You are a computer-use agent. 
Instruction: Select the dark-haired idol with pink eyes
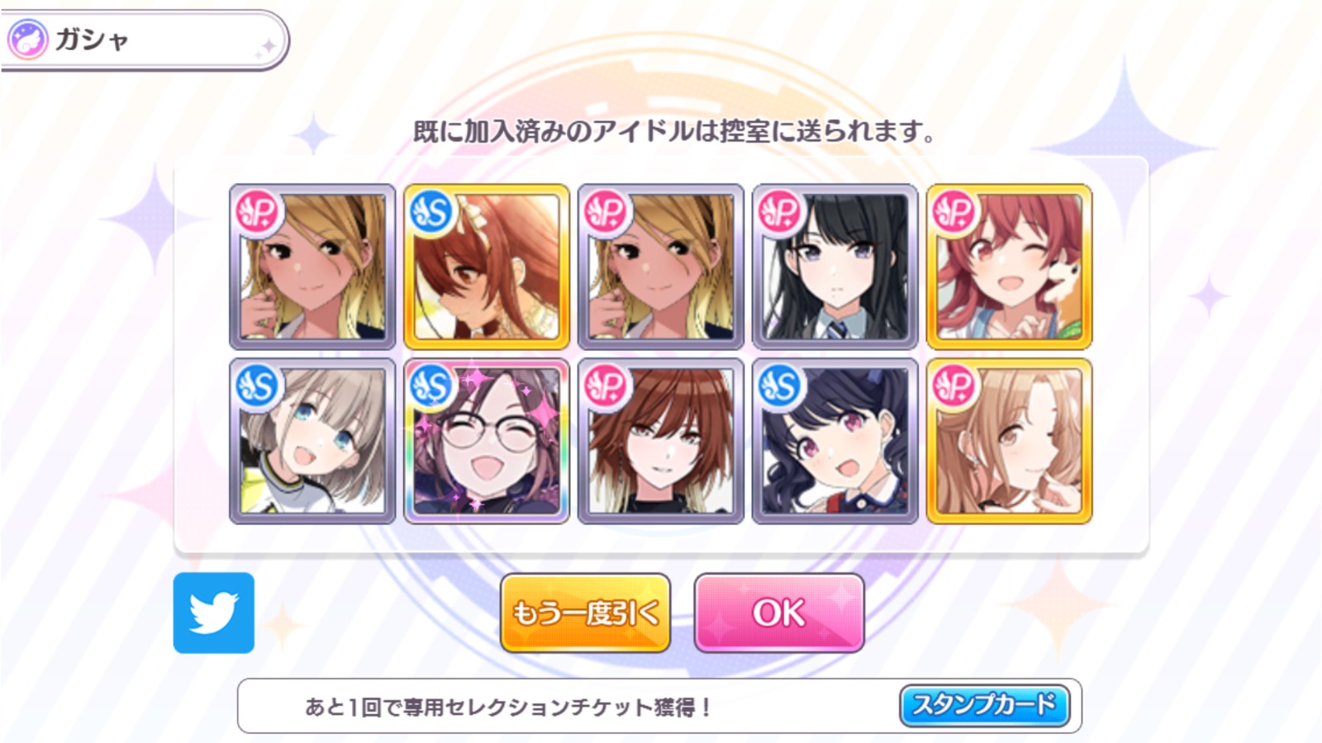pyautogui.click(x=835, y=441)
